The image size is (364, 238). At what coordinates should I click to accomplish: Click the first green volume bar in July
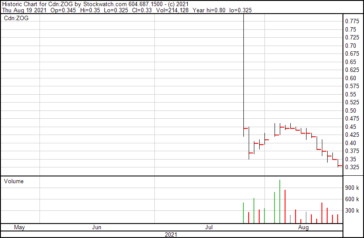click(x=243, y=213)
